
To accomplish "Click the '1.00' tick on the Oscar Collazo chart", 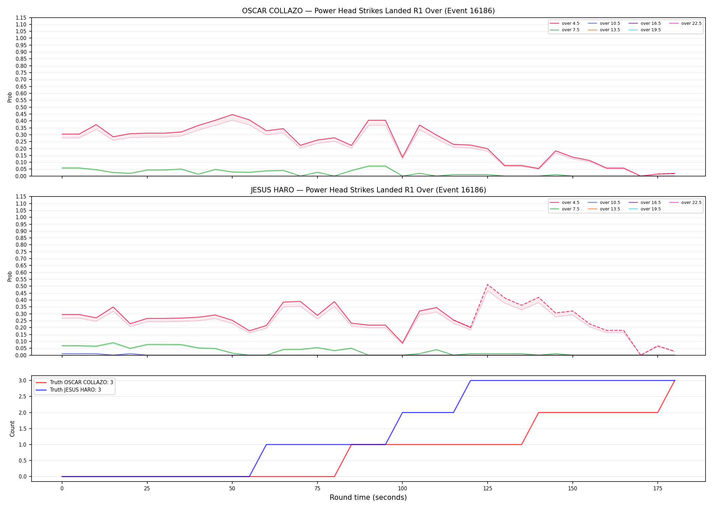I will [21, 38].
